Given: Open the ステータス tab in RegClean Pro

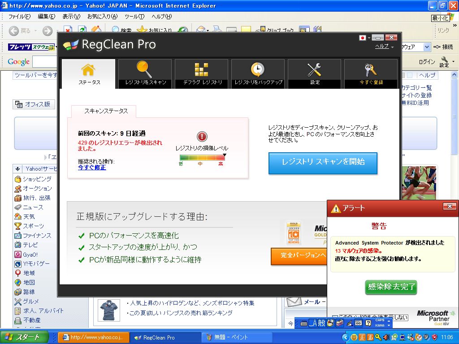Looking at the screenshot, I should pos(88,74).
